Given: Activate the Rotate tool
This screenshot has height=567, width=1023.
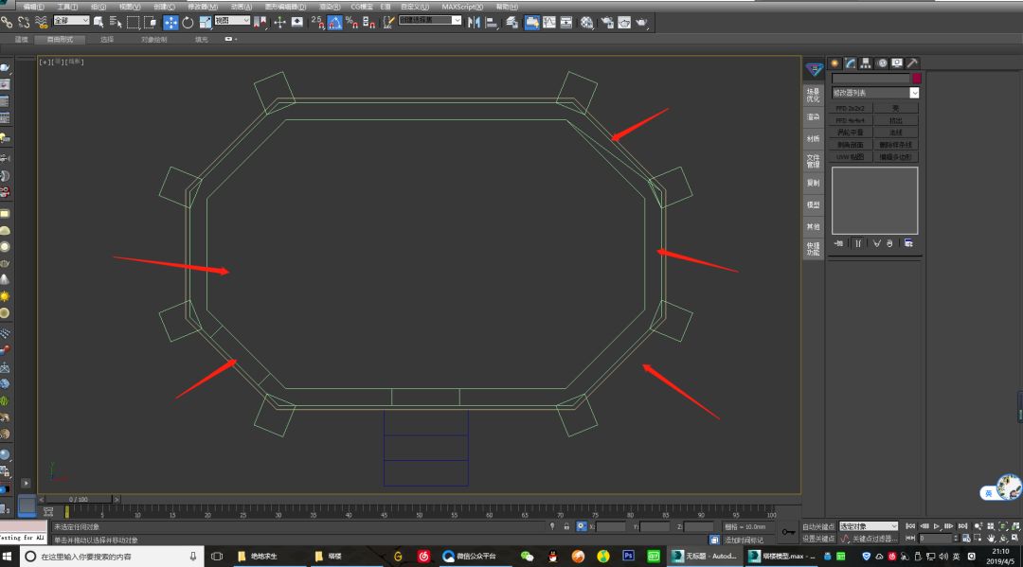Looking at the screenshot, I should [x=188, y=23].
